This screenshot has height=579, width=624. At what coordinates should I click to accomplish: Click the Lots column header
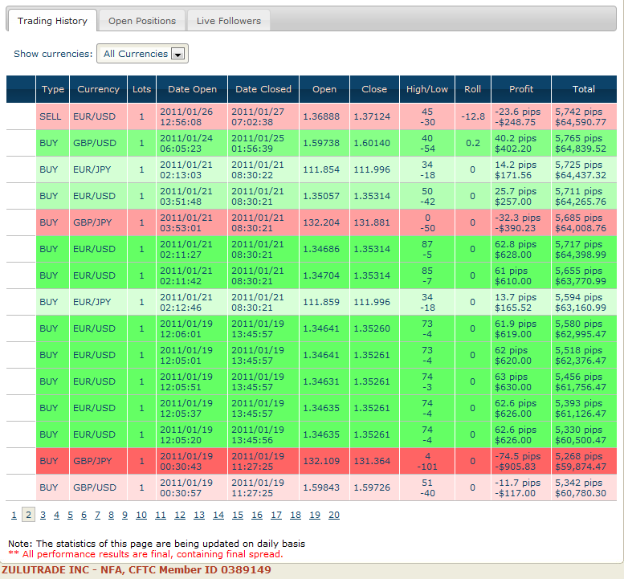(141, 89)
